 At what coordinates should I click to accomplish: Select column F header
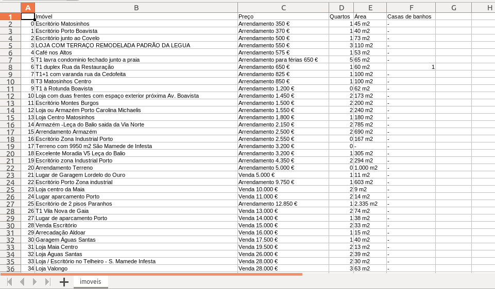[411, 8]
